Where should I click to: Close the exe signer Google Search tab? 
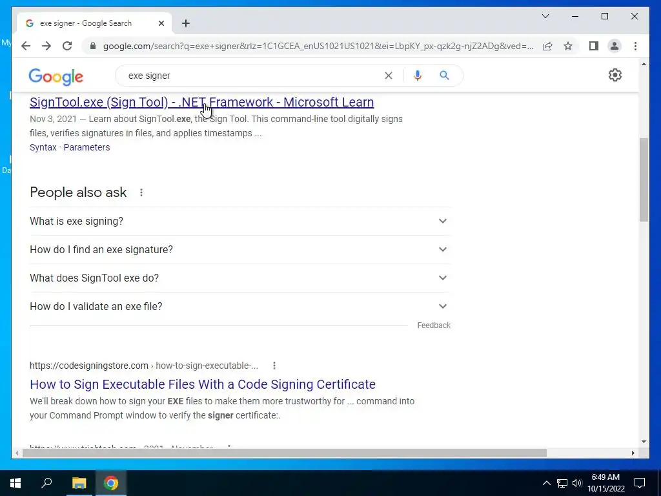pyautogui.click(x=161, y=23)
